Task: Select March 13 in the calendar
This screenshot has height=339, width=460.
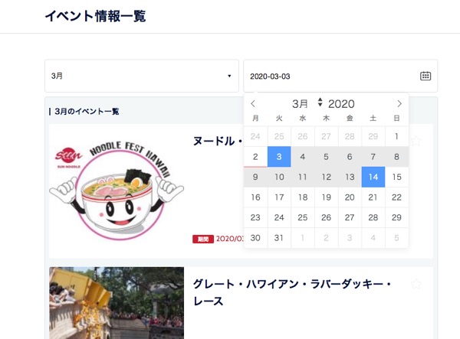Action: (350, 177)
